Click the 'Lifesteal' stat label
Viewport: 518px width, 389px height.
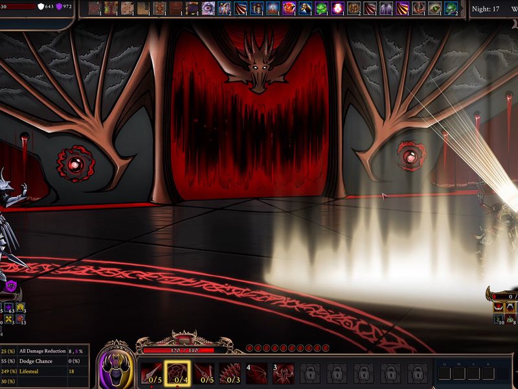(x=28, y=371)
